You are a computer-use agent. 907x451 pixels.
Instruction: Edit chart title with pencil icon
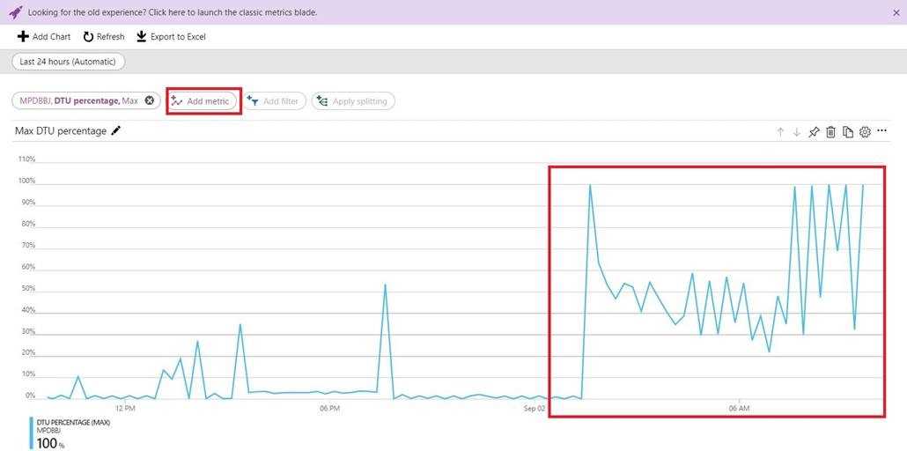(x=115, y=131)
